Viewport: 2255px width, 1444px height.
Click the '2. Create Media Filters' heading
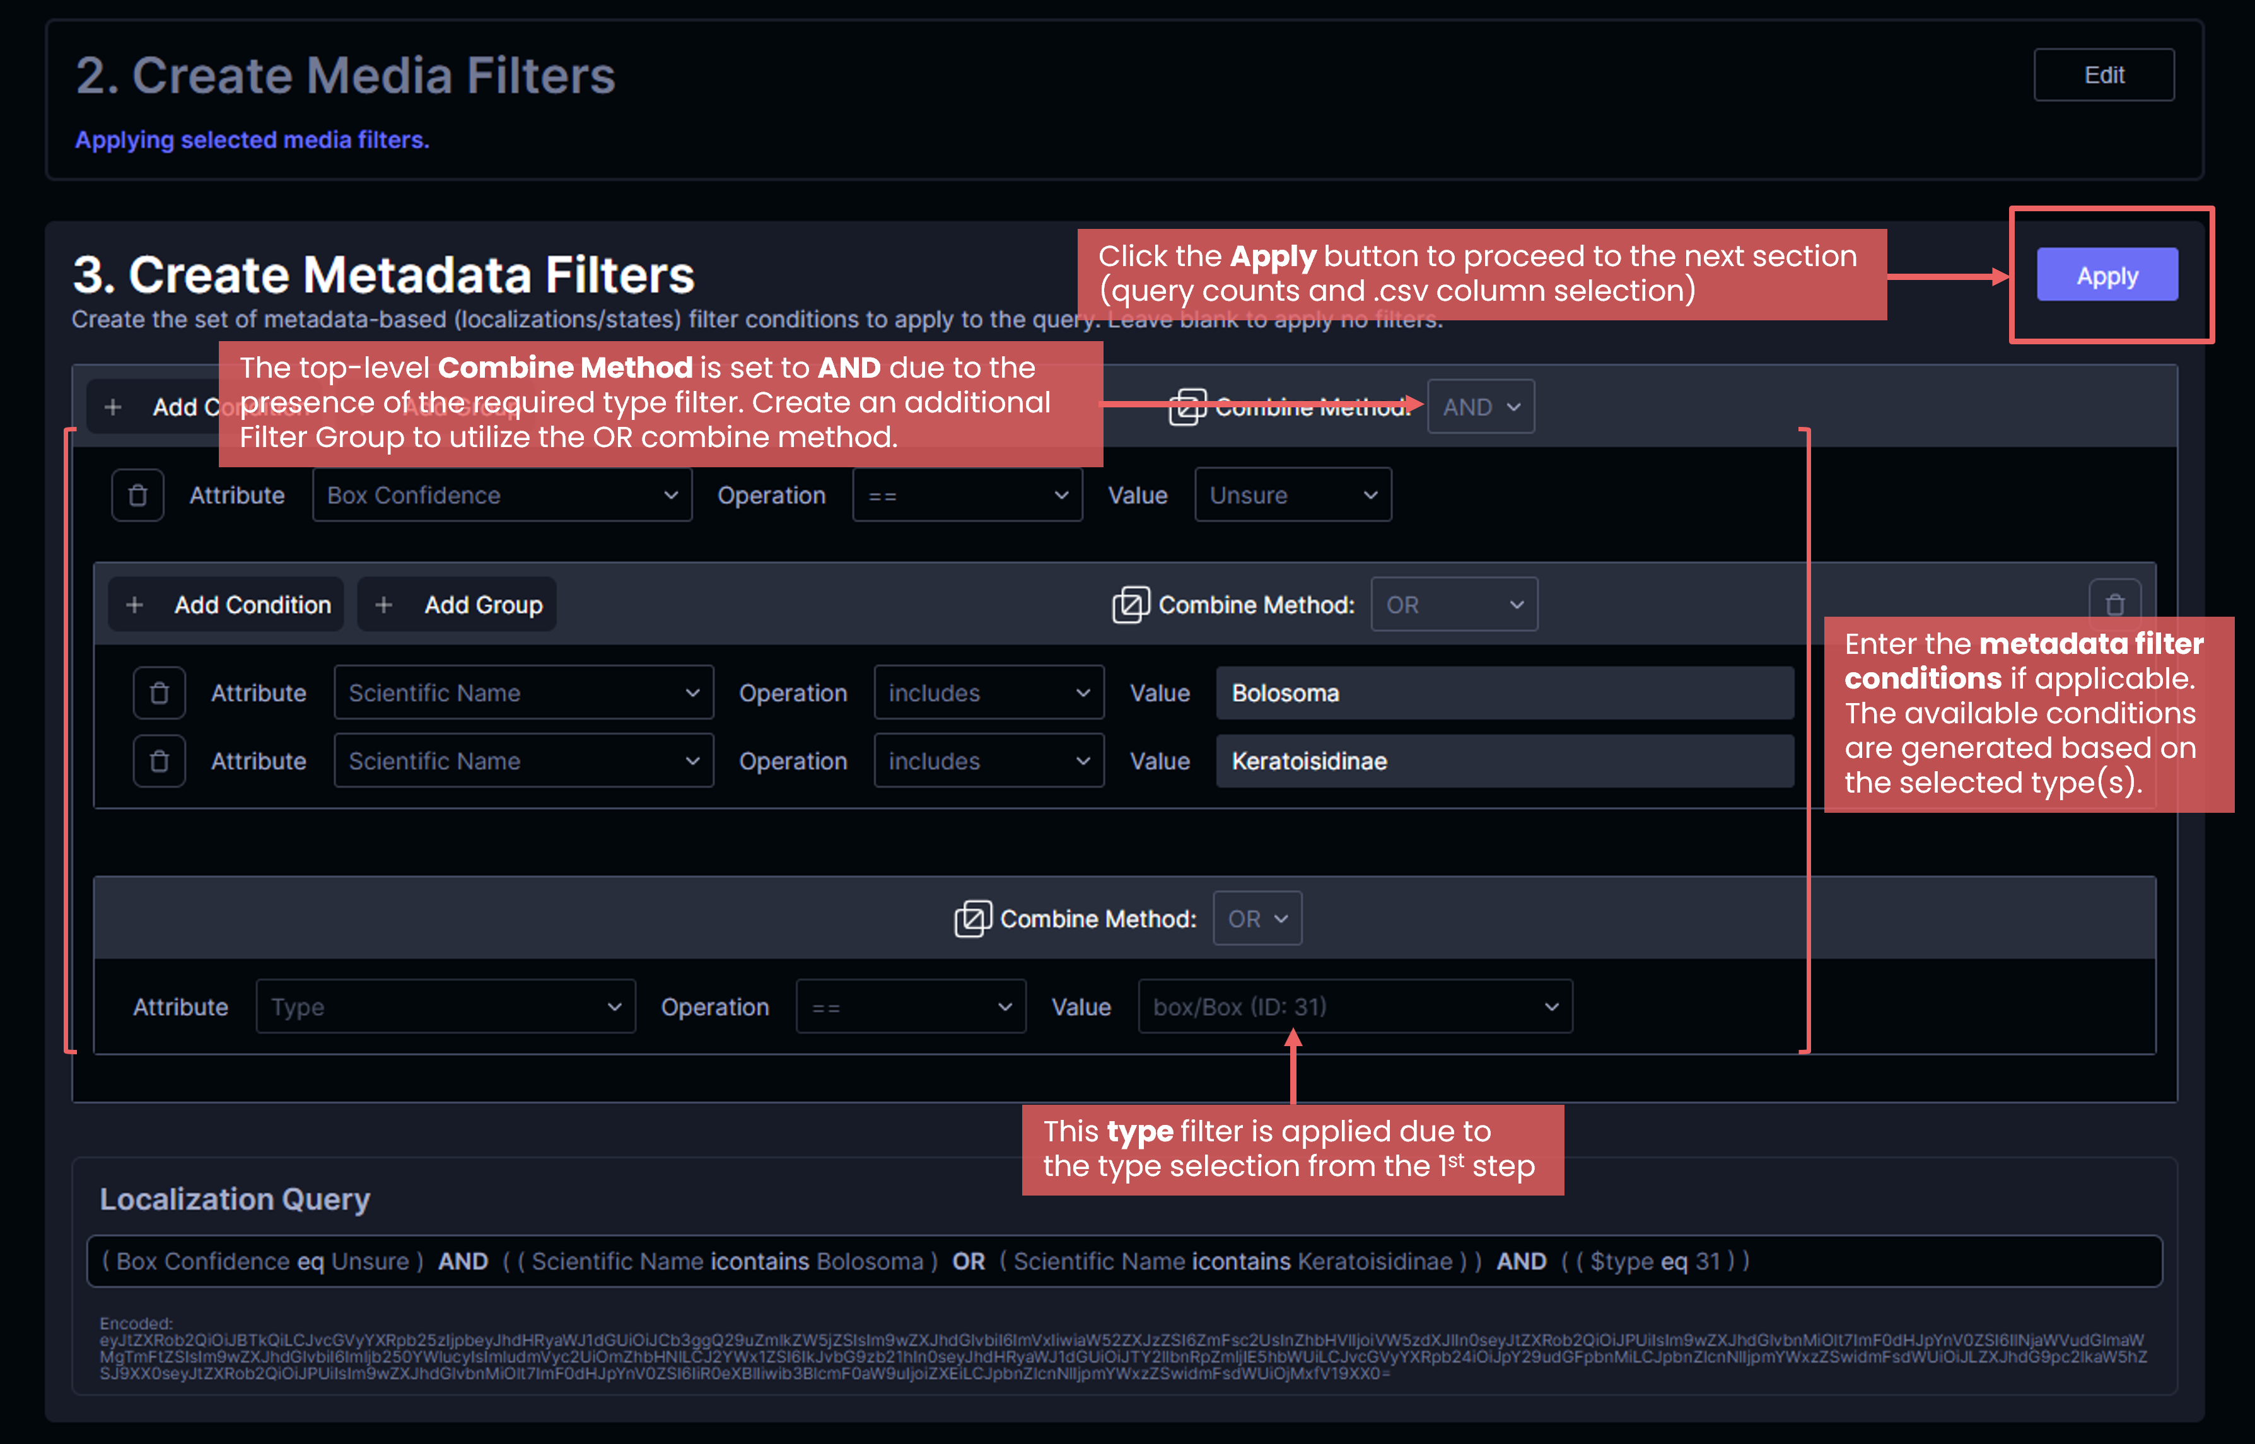[x=345, y=75]
